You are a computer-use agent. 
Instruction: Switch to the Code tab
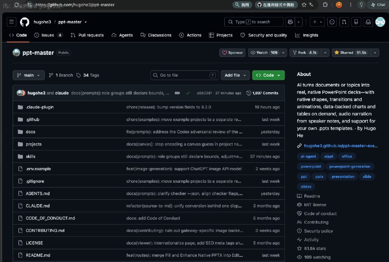pyautogui.click(x=18, y=35)
